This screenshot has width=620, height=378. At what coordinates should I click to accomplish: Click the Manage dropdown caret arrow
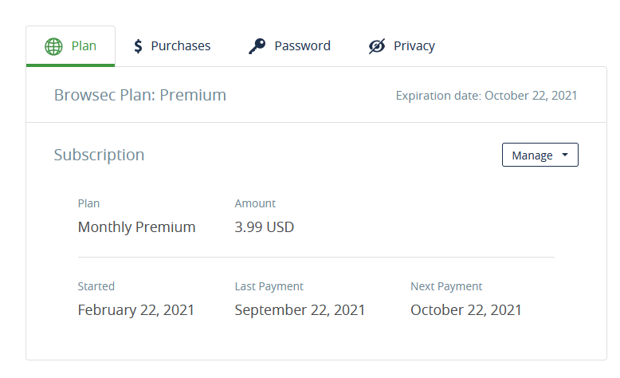(x=565, y=155)
